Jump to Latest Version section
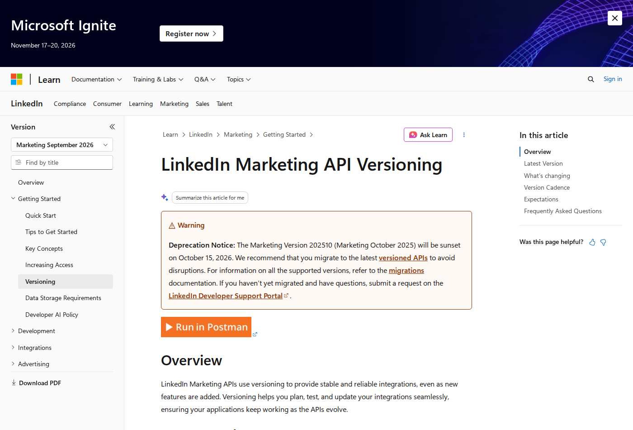633x430 pixels. [543, 163]
